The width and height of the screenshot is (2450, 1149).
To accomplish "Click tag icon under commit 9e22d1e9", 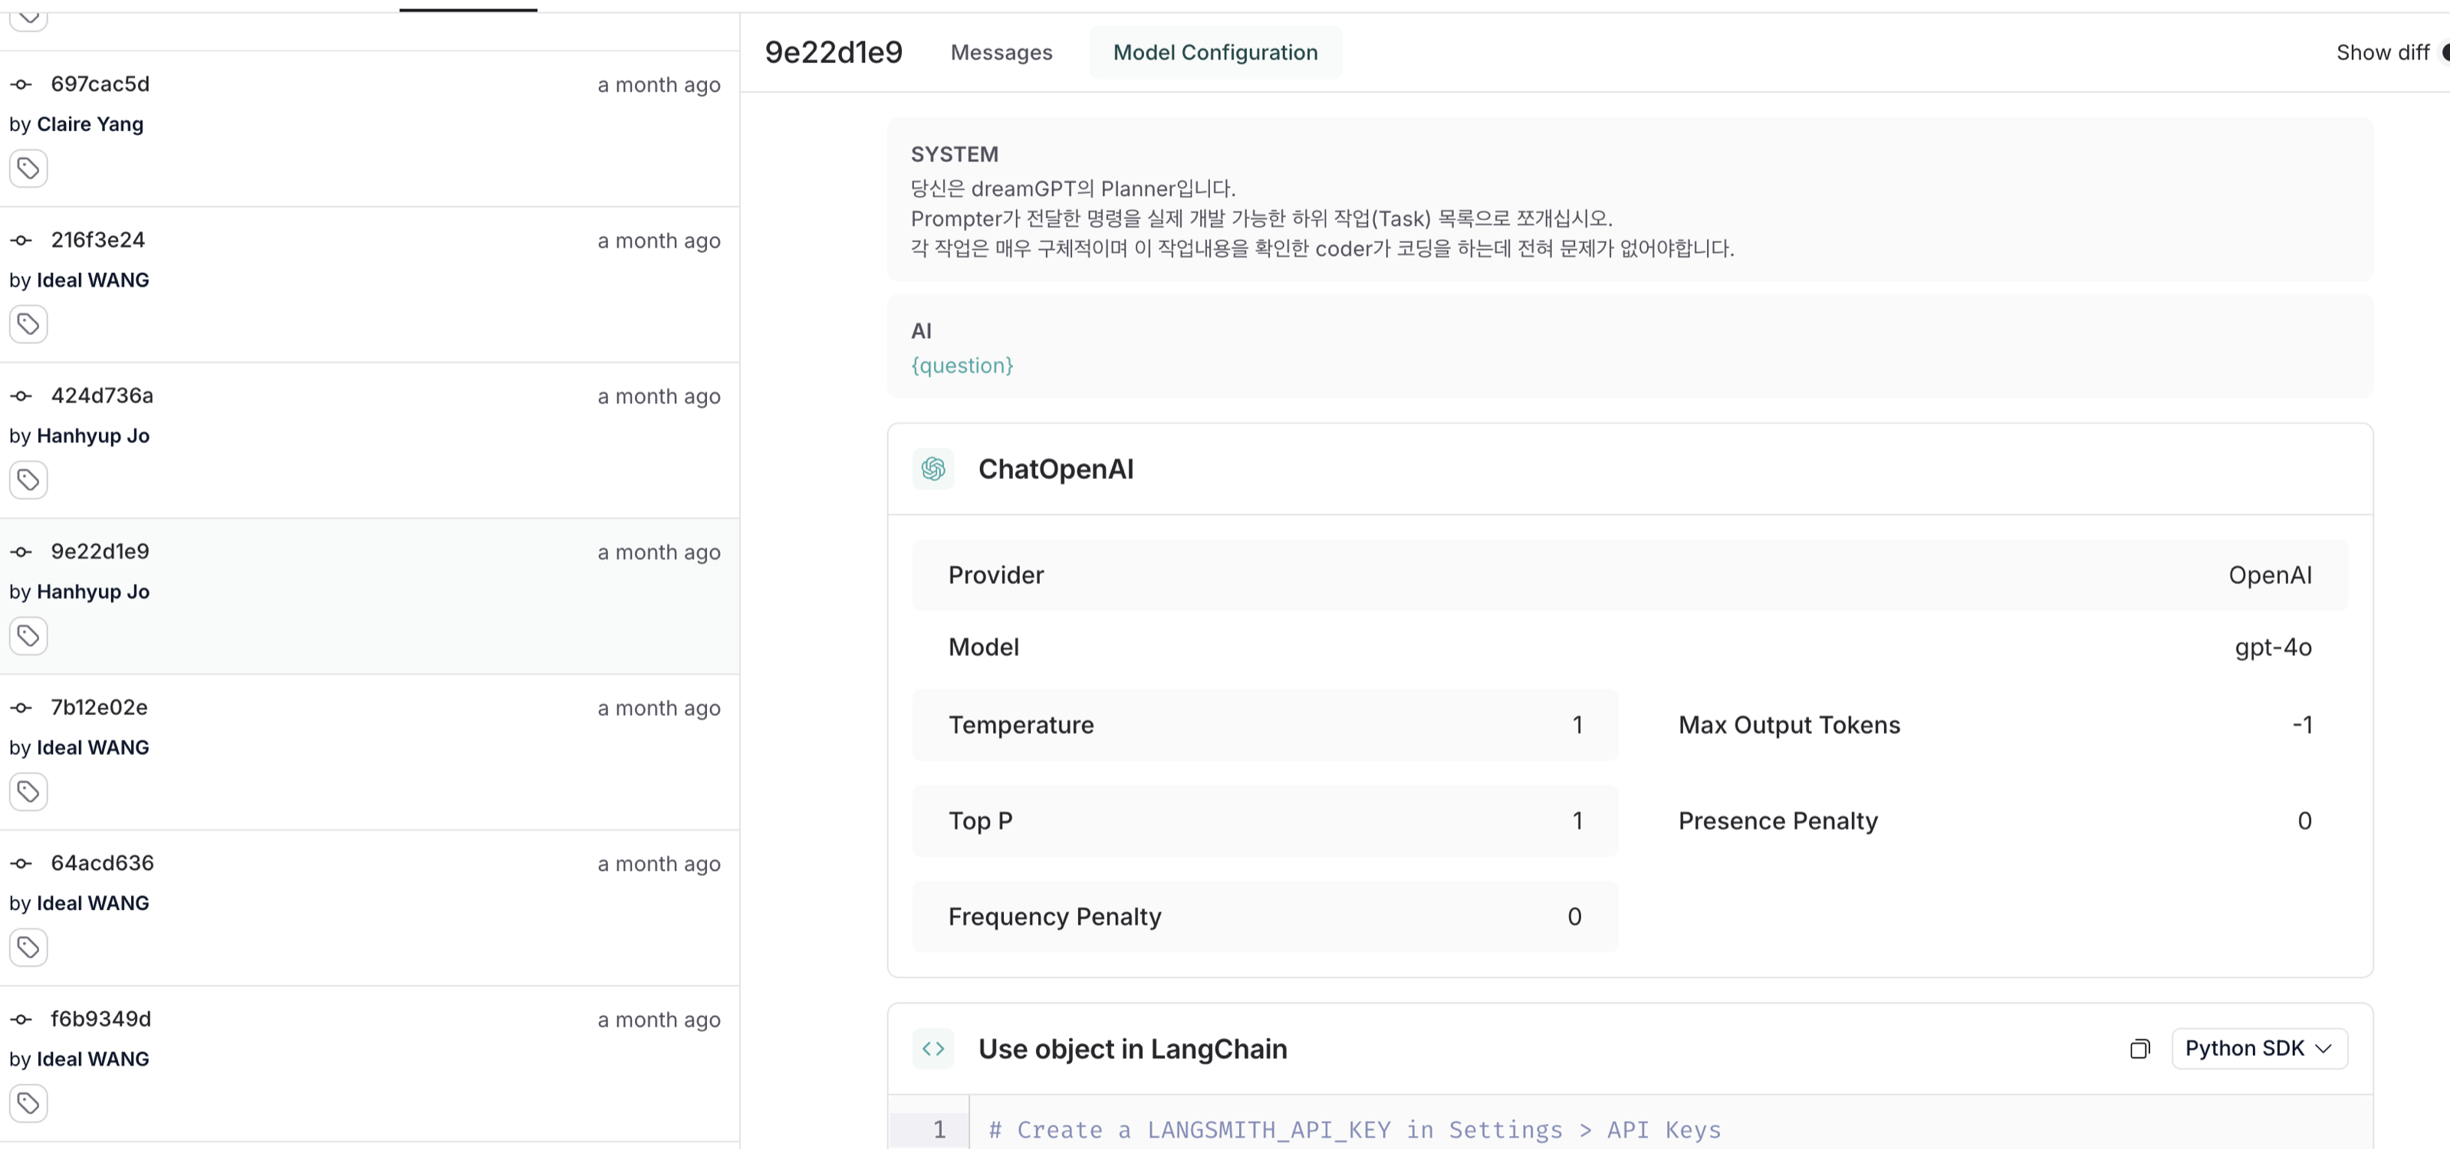I will click(28, 637).
